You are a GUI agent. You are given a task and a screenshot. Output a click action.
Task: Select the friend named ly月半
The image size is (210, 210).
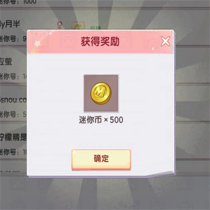(10, 24)
